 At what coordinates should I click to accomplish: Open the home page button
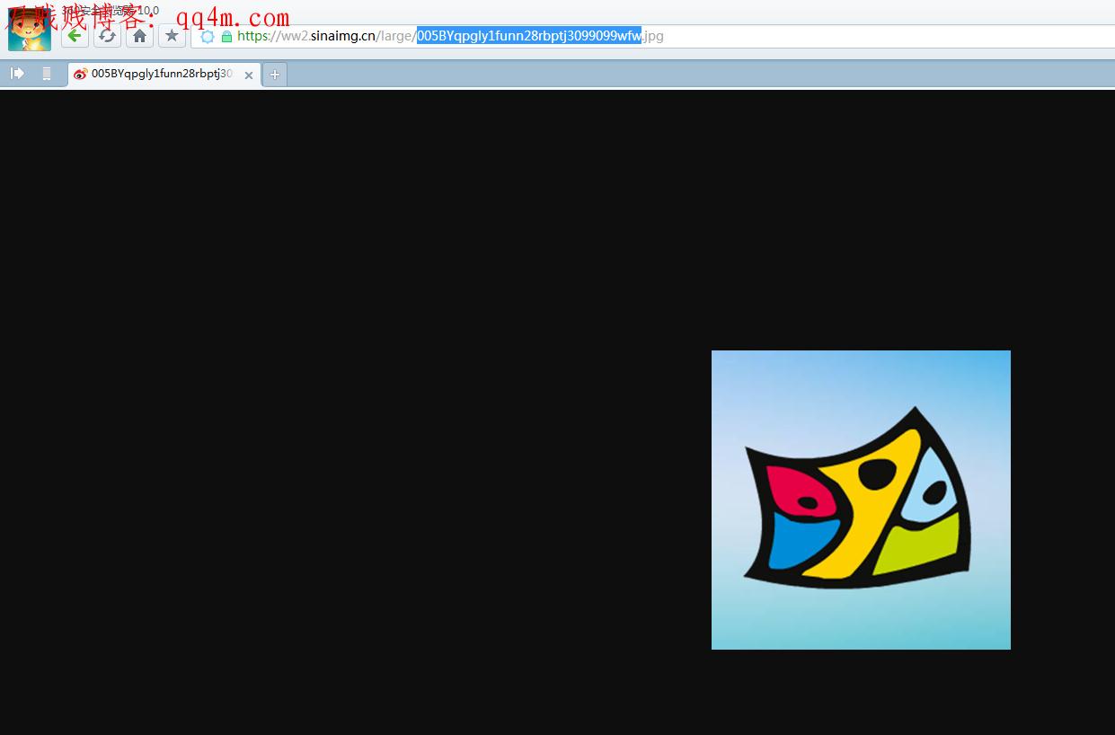[x=139, y=36]
